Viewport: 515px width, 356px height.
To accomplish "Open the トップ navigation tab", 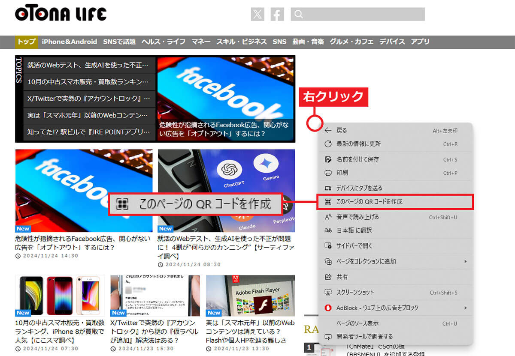I will [x=27, y=42].
